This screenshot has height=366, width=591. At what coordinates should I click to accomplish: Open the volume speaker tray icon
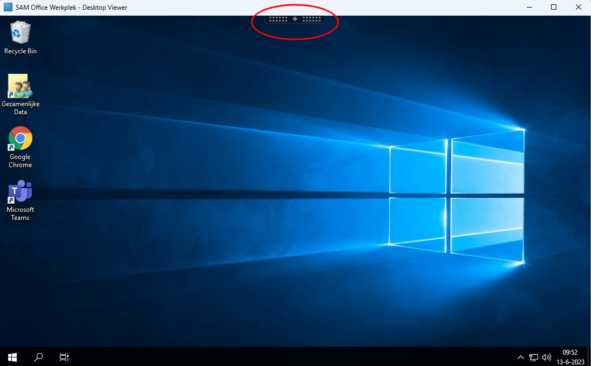pyautogui.click(x=546, y=357)
